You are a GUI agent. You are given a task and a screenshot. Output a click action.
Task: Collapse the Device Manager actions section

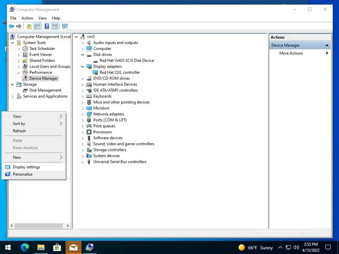327,45
